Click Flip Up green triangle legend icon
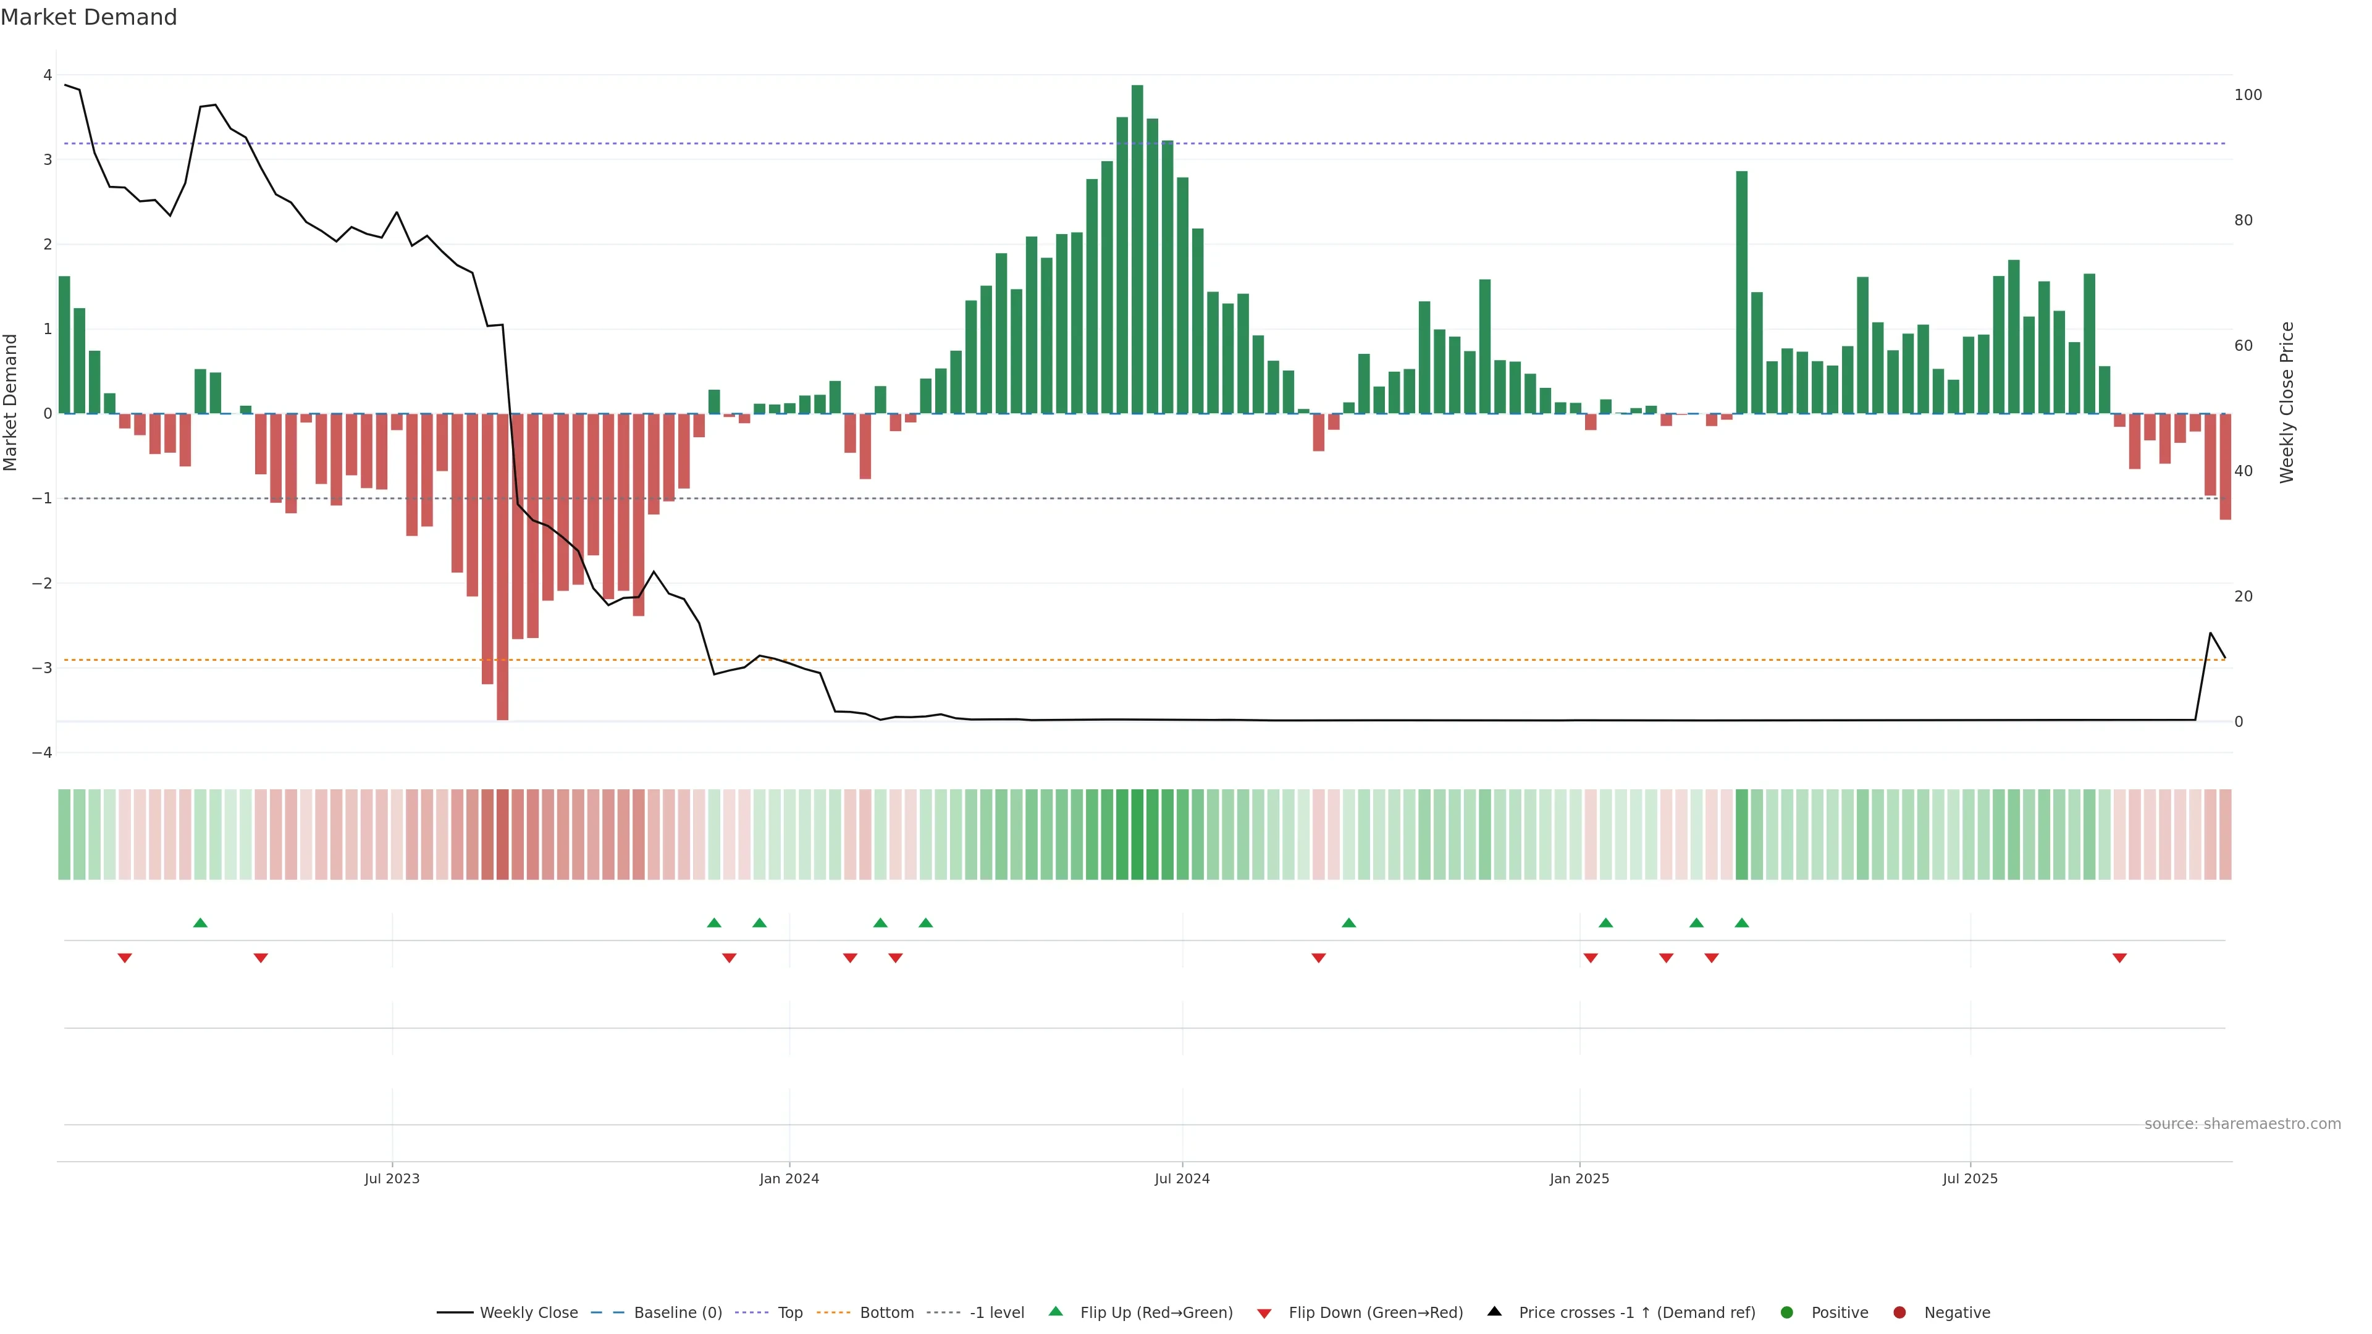The height and width of the screenshot is (1334, 2372). (x=1056, y=1311)
